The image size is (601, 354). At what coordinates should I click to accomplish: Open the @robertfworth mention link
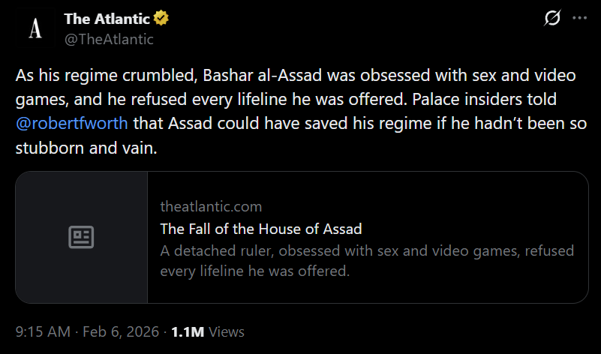pyautogui.click(x=72, y=123)
